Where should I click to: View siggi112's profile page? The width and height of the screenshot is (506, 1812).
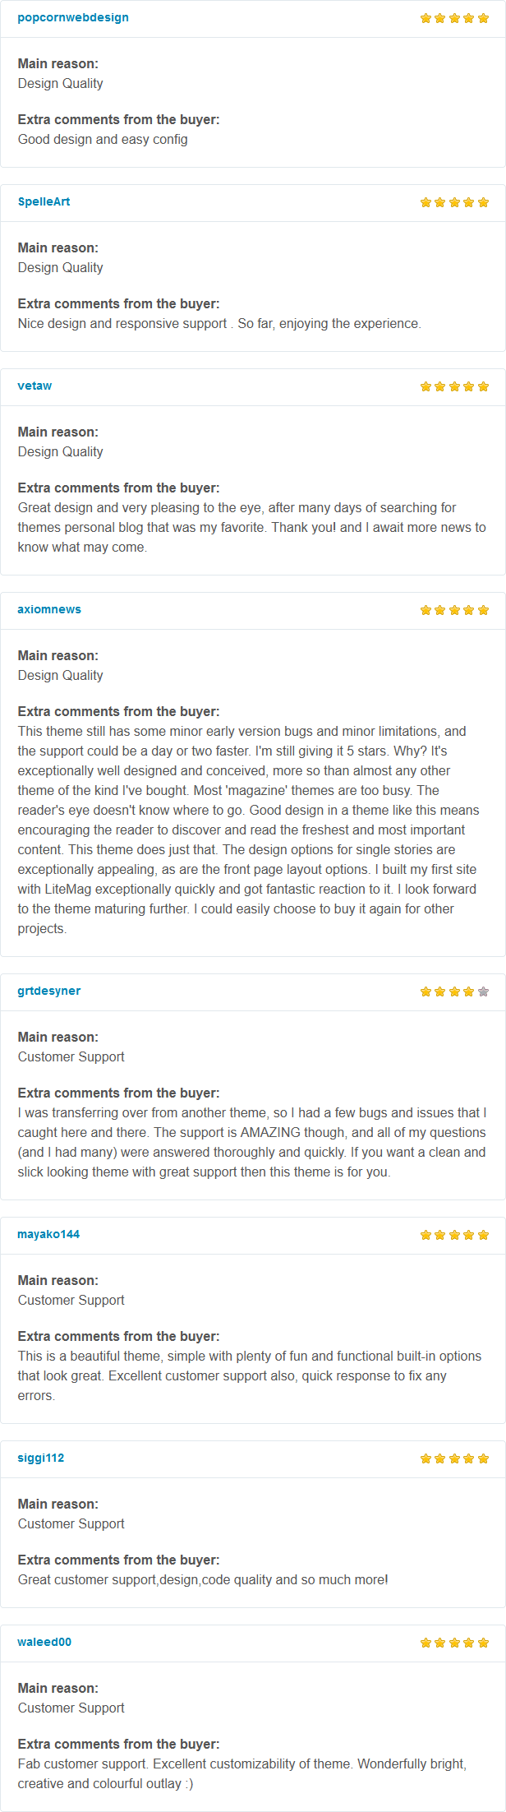tap(40, 1458)
